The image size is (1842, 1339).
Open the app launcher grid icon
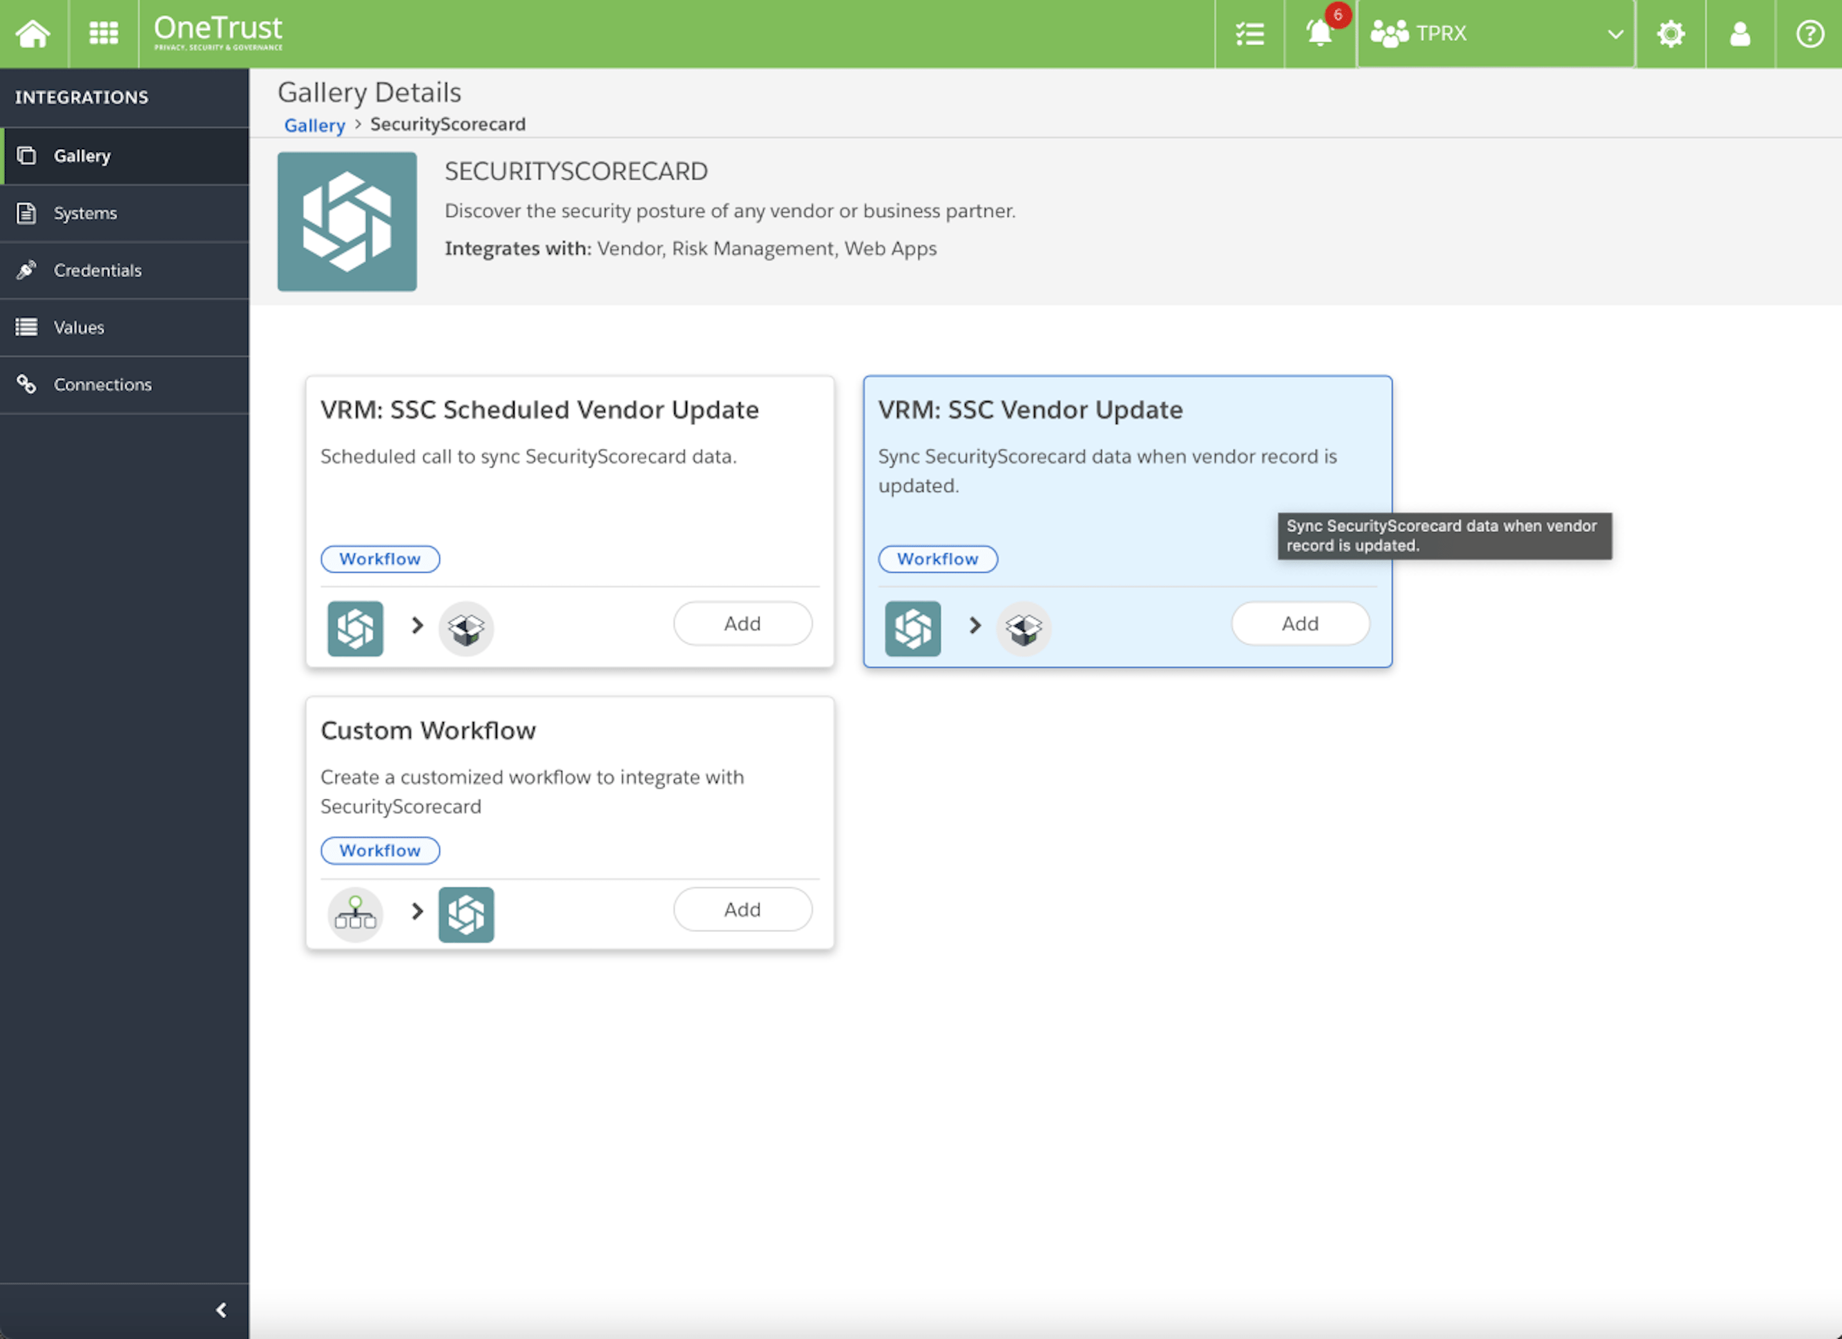[103, 33]
